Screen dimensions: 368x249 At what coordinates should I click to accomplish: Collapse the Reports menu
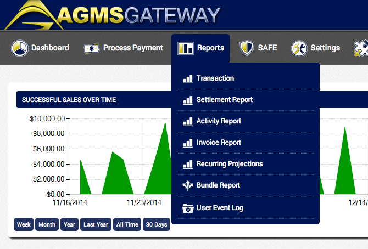(x=200, y=48)
